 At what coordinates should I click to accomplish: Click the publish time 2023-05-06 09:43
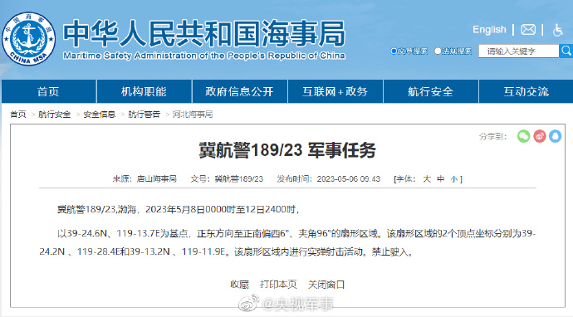click(349, 179)
